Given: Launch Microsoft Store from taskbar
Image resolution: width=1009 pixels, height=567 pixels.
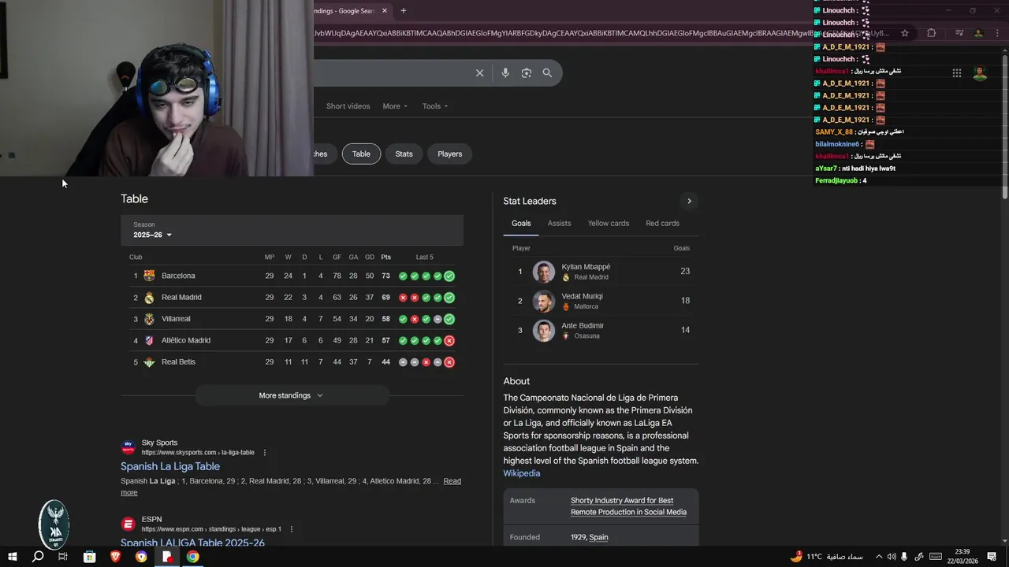Looking at the screenshot, I should (x=90, y=557).
